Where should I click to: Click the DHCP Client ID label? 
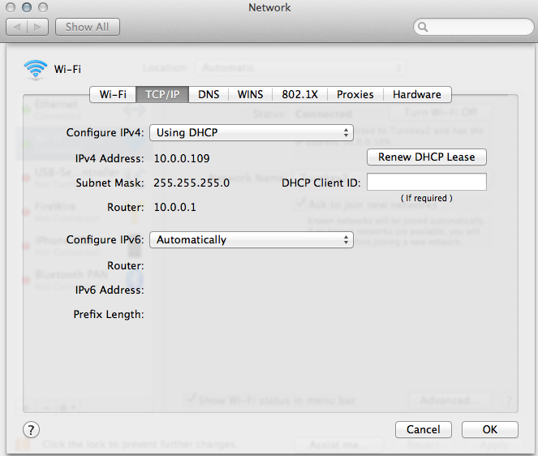point(321,183)
